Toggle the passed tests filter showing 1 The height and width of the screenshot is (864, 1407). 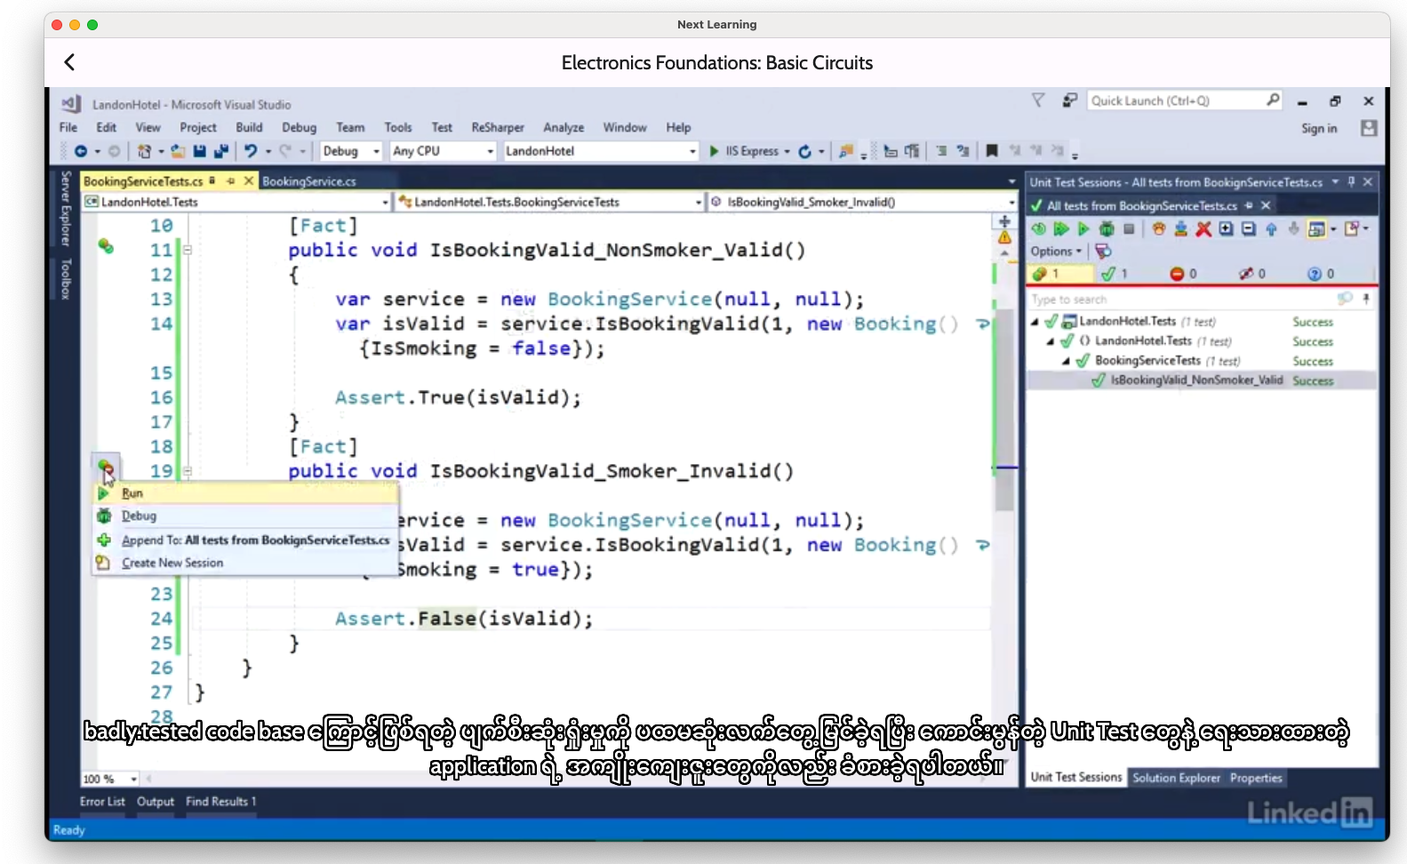point(1114,274)
